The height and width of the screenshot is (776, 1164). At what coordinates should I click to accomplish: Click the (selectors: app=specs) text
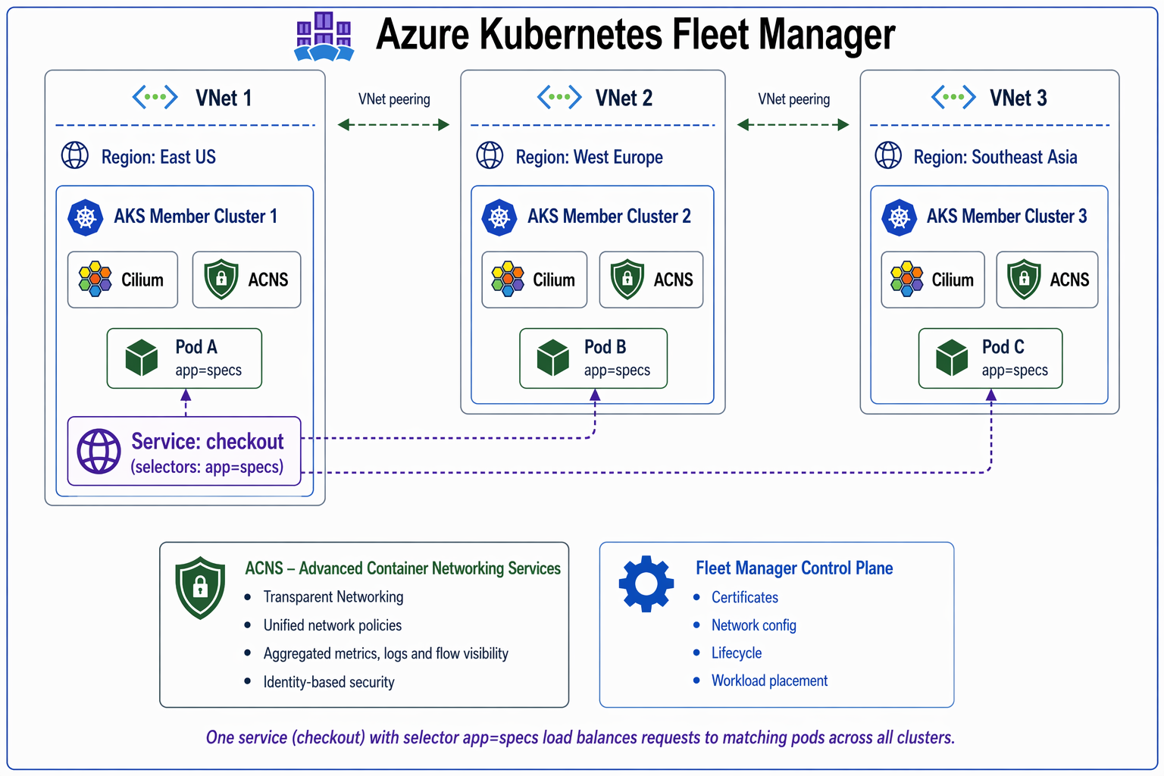pyautogui.click(x=207, y=467)
